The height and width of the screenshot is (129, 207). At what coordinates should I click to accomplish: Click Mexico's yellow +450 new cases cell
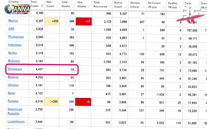pos(52,21)
